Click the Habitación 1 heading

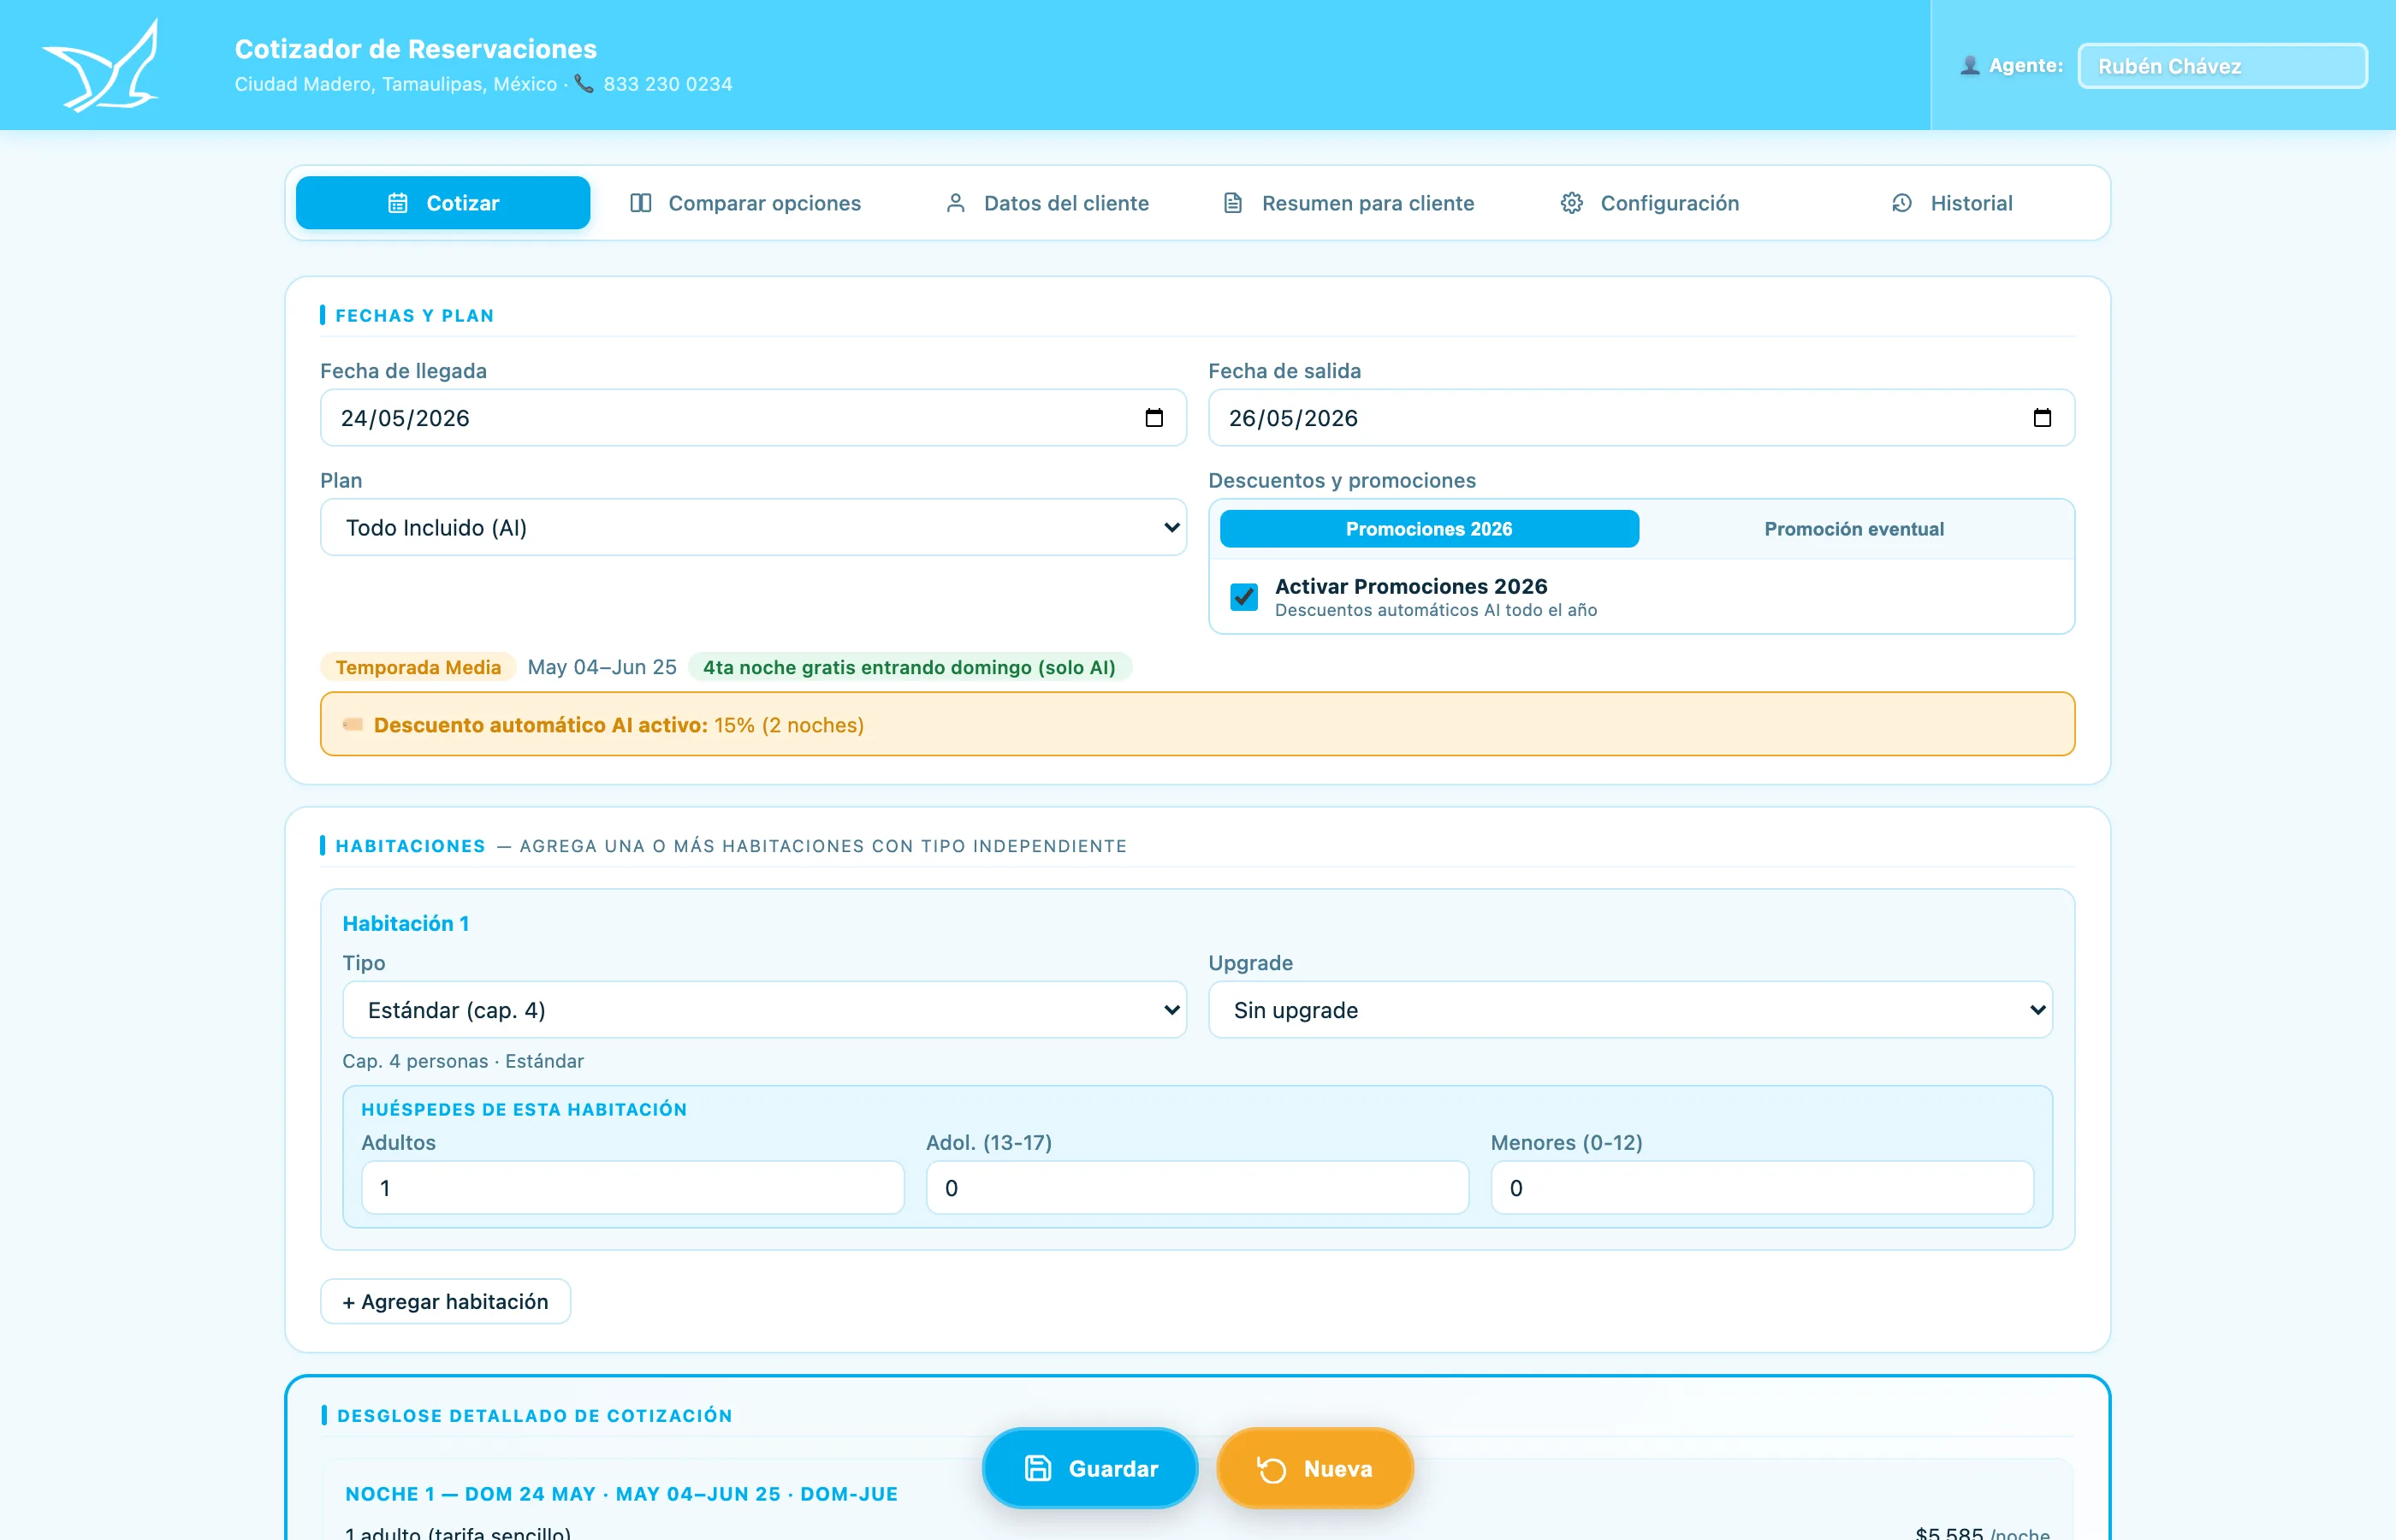tap(406, 923)
